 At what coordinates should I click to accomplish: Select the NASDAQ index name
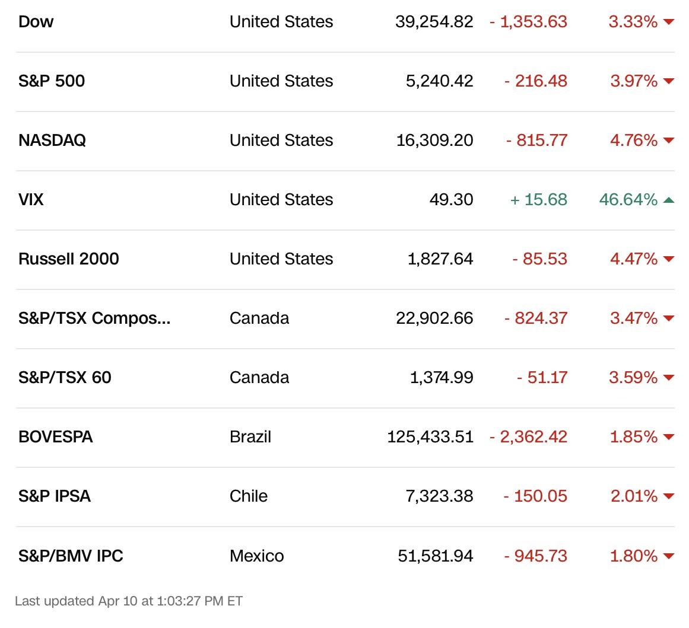[x=52, y=141]
